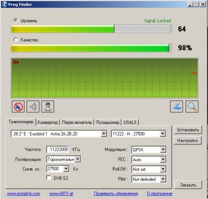Click the Prog Finder title bar icon
Viewport: 208px width, 199px height.
tap(4, 4)
